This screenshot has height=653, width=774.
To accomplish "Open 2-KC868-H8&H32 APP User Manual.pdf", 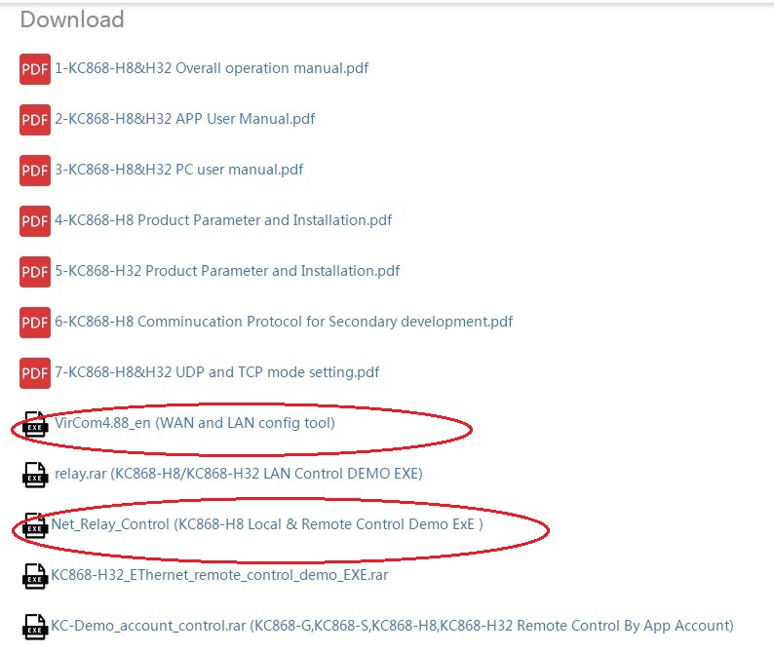I will pyautogui.click(x=185, y=119).
